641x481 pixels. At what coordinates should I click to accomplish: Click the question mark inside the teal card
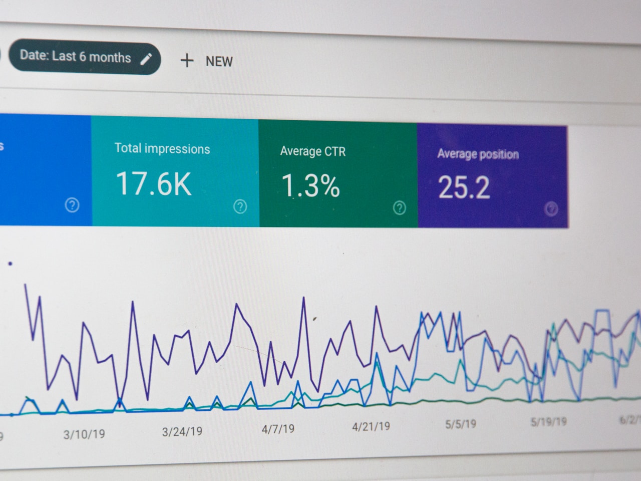point(241,206)
